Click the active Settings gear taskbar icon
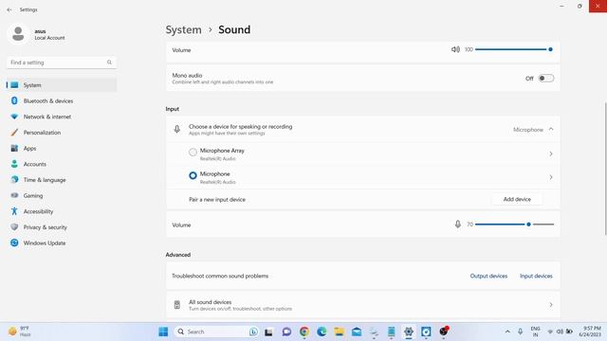 pyautogui.click(x=409, y=332)
